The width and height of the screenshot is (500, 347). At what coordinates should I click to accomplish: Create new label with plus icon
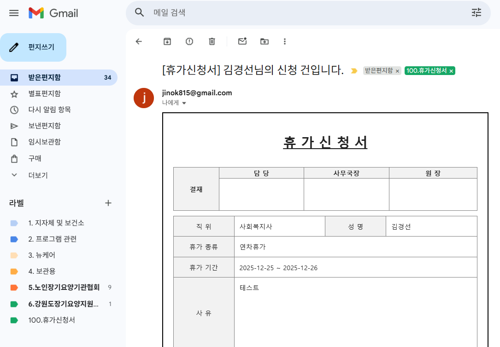pyautogui.click(x=108, y=203)
